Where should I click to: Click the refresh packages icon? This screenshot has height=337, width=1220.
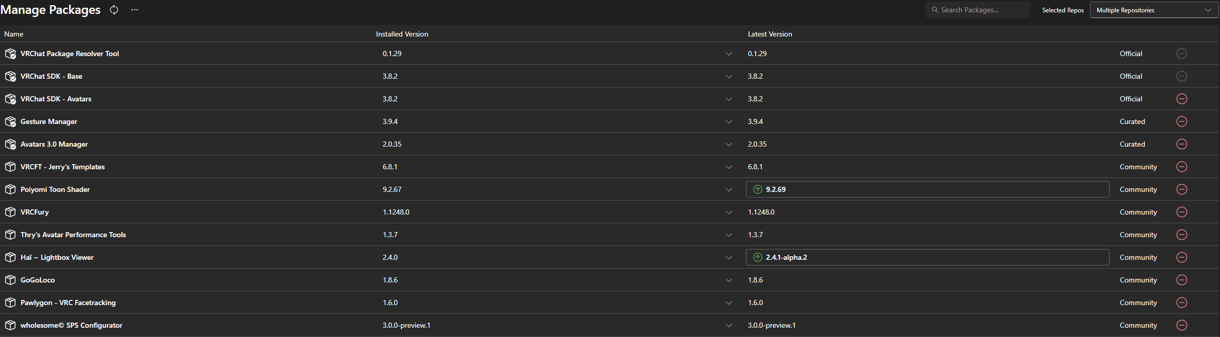point(114,10)
